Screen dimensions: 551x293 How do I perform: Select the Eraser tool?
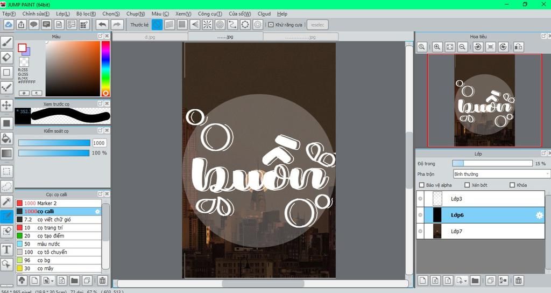(6, 57)
